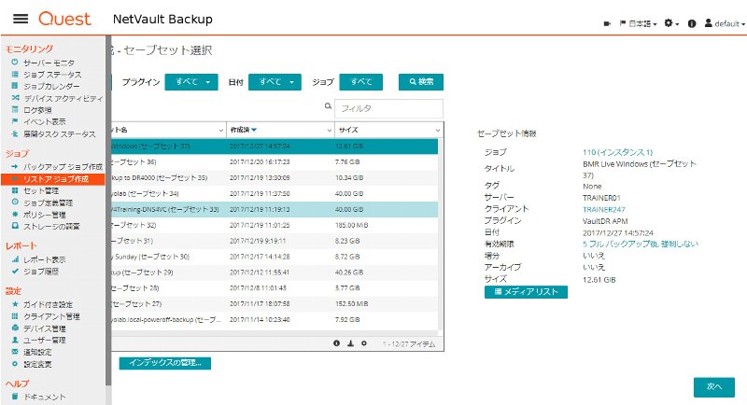The width and height of the screenshot is (747, 405).
Task: Click the information icon in header
Action: click(x=692, y=23)
